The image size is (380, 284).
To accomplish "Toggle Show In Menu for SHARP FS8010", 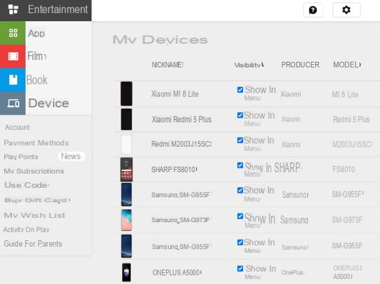I will [x=240, y=165].
